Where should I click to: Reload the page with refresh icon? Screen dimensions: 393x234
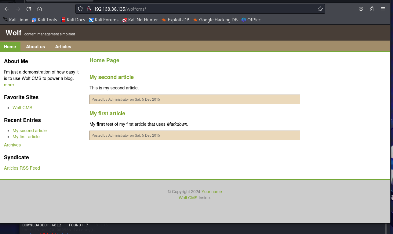[29, 9]
